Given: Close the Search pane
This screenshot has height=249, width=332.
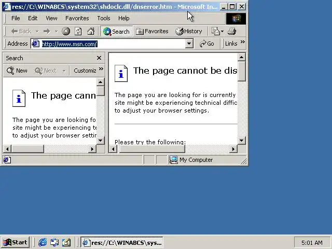Looking at the screenshot, I should tap(99, 58).
